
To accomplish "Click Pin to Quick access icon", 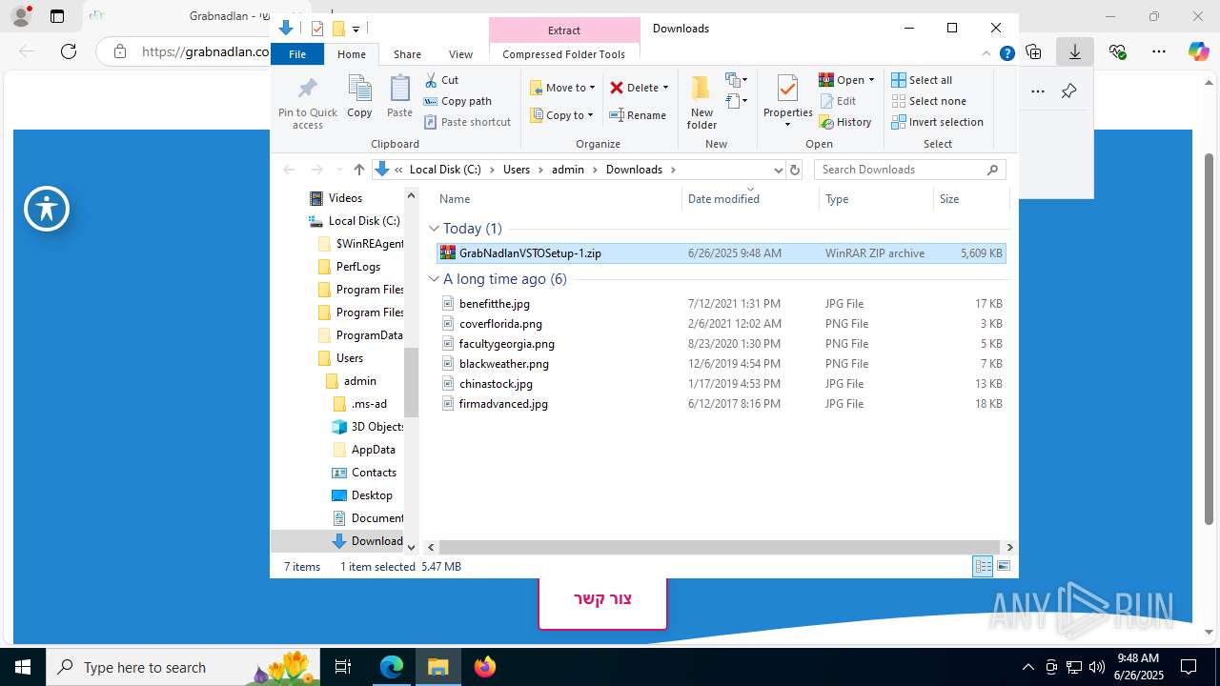I will pyautogui.click(x=307, y=102).
